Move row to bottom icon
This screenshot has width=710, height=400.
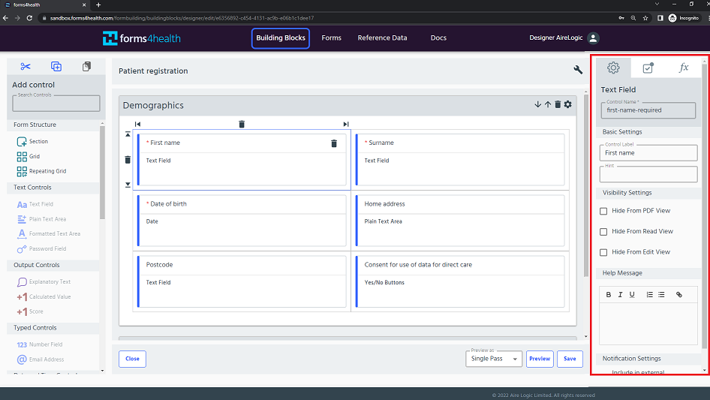coord(128,185)
